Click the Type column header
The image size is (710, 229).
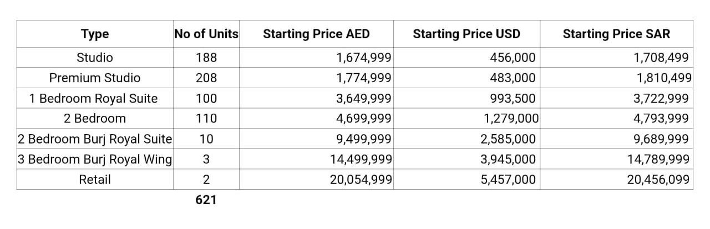coord(95,34)
